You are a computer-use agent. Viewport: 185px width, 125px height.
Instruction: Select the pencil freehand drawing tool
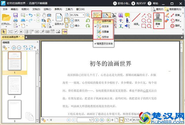pos(167,15)
